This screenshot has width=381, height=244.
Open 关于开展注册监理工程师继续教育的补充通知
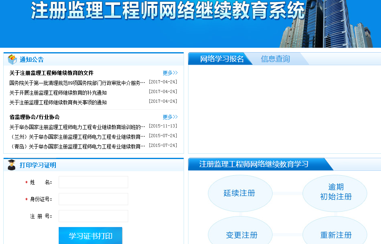coord(58,93)
